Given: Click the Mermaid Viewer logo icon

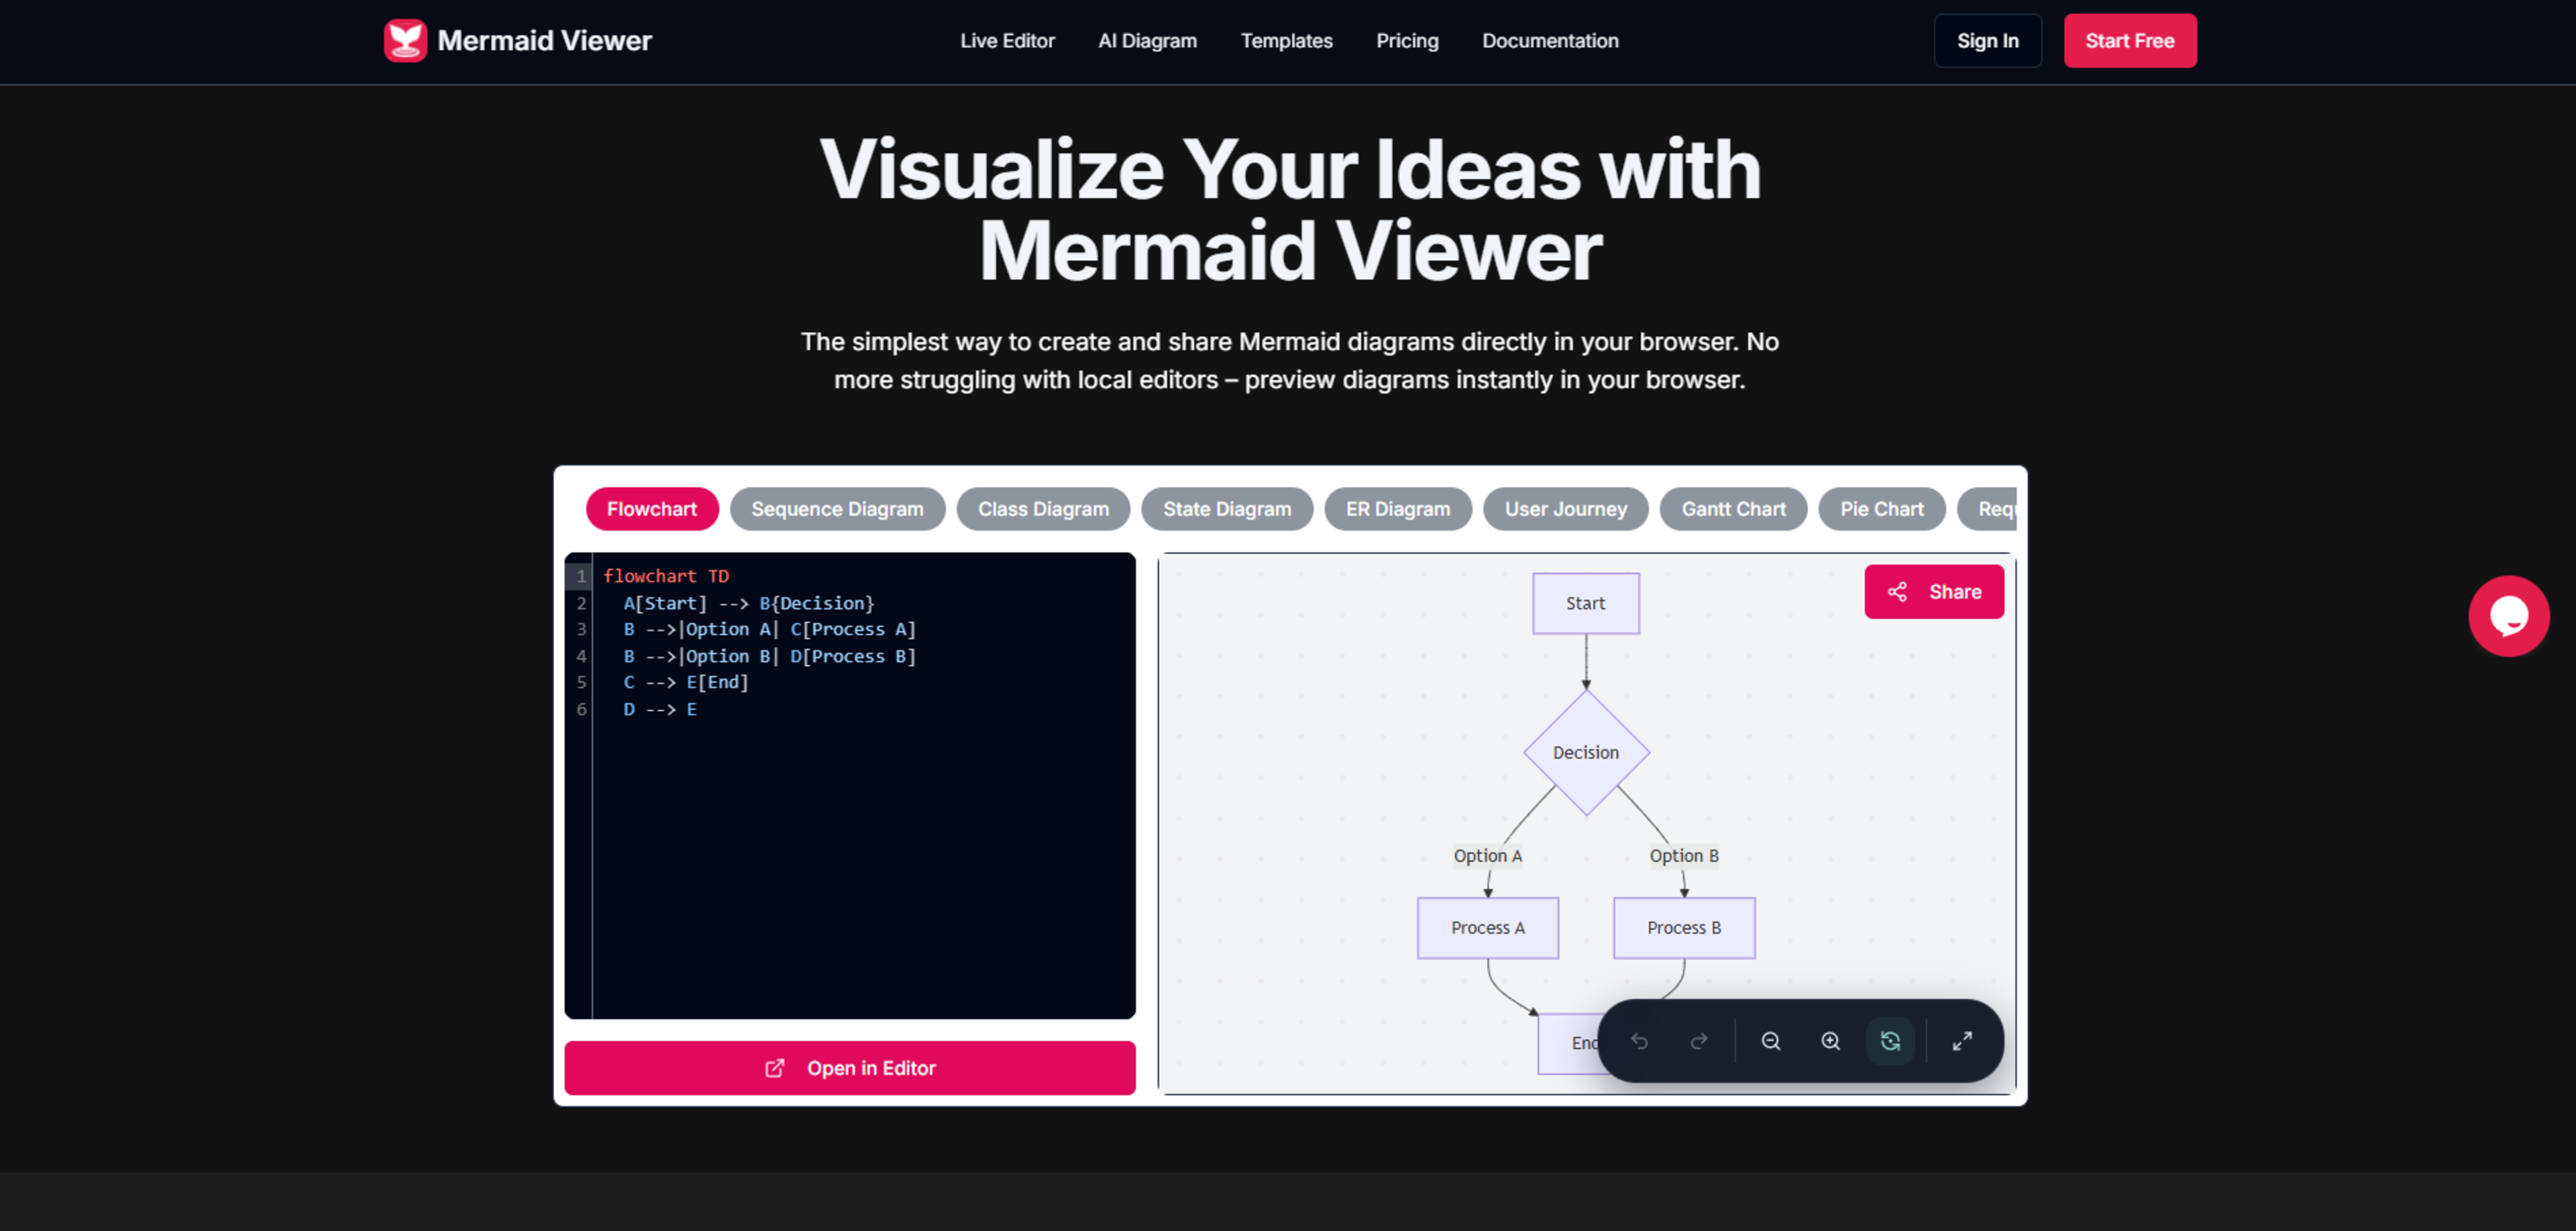Looking at the screenshot, I should [405, 41].
